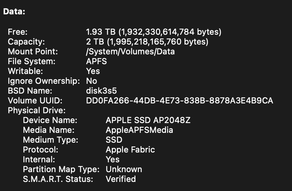Viewport: 292px width, 191px height.
Task: Click the Media Name AppleAPFSMedia value
Action: [x=139, y=130]
